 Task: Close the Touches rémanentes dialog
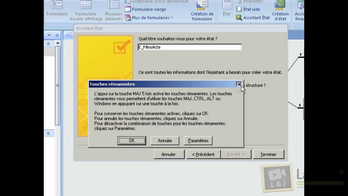pos(239,84)
